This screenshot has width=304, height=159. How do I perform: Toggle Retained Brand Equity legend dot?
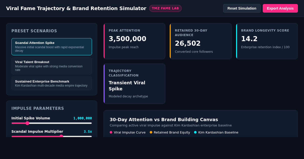point(151,132)
